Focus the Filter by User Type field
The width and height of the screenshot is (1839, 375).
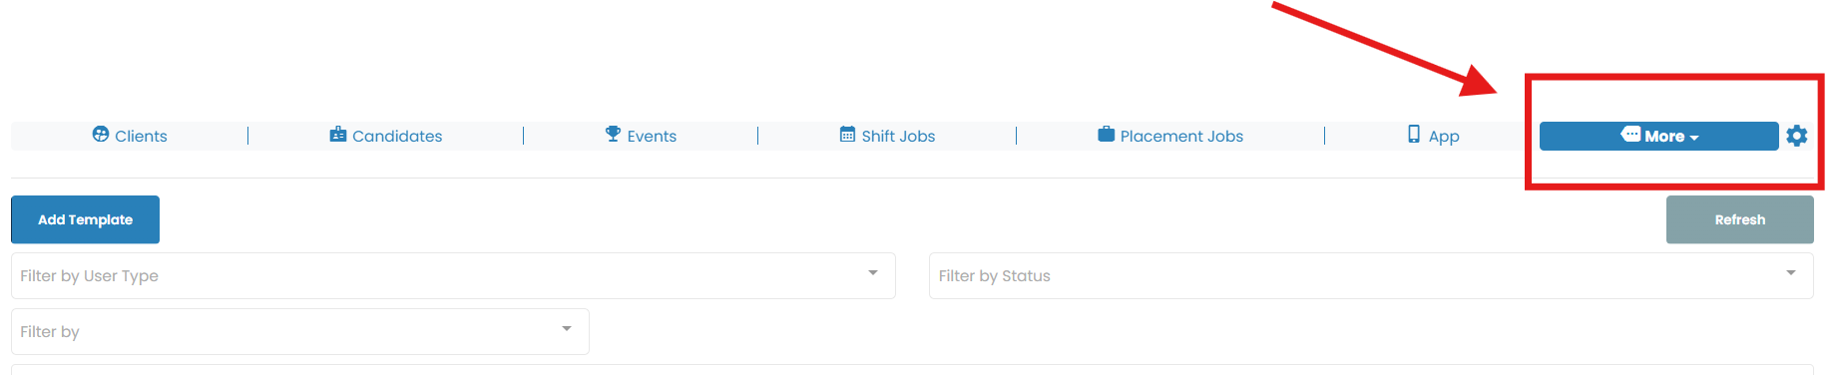(453, 275)
